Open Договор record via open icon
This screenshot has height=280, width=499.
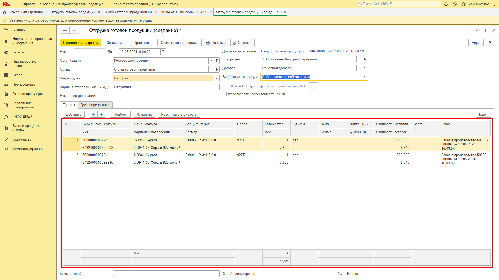coord(365,68)
